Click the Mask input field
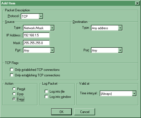Screen dimensions: 141x118 coord(36,43)
